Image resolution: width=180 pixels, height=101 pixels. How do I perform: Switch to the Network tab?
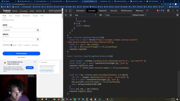(103, 11)
